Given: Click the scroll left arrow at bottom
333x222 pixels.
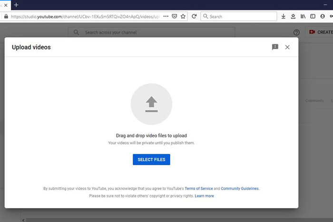Looking at the screenshot, I should [x=23, y=220].
